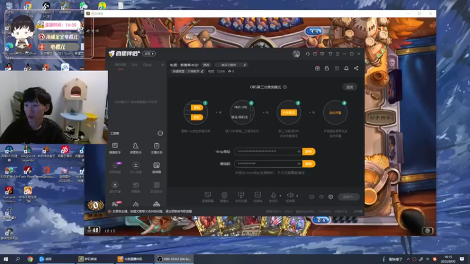
Task: Open the taskbar search icon
Action: pyautogui.click(x=18, y=259)
